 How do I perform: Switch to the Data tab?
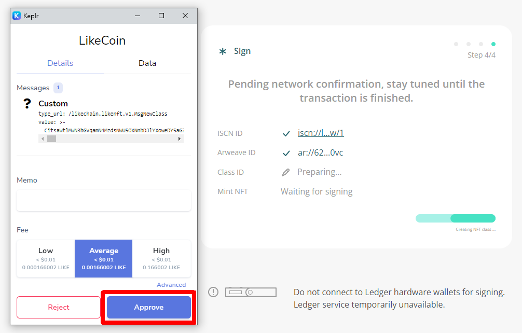click(x=147, y=63)
